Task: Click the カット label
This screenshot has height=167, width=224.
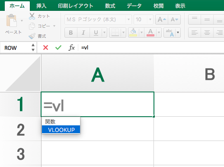Action: (x=44, y=16)
